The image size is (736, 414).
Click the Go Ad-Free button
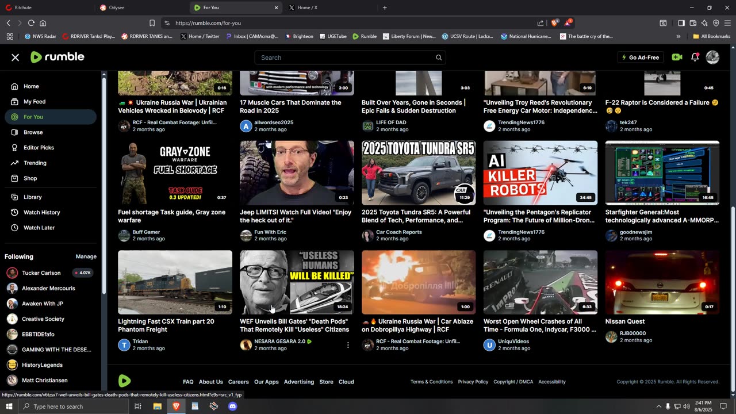[641, 57]
